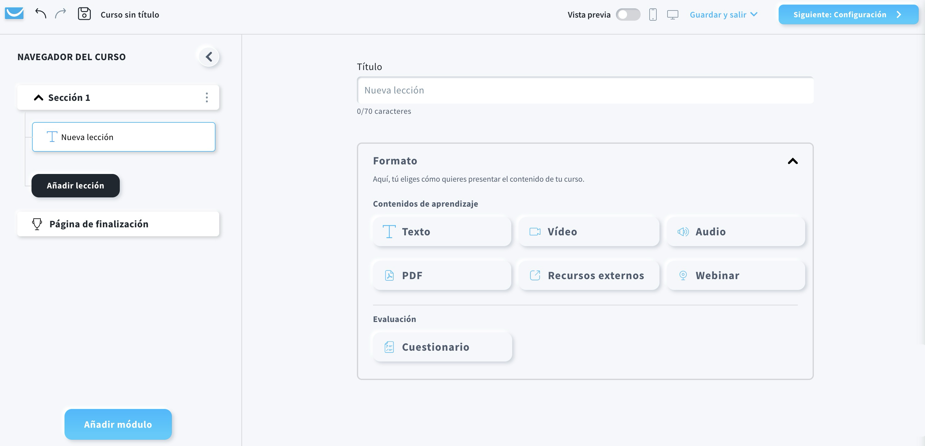Click the redo arrow icon
The width and height of the screenshot is (925, 446).
[x=60, y=14]
